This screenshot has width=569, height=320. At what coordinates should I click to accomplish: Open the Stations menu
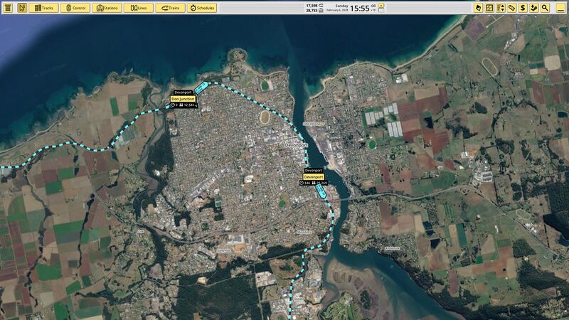107,8
